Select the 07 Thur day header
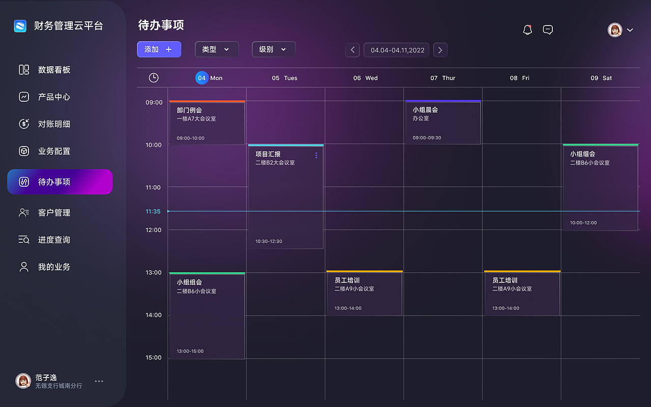 tap(442, 78)
